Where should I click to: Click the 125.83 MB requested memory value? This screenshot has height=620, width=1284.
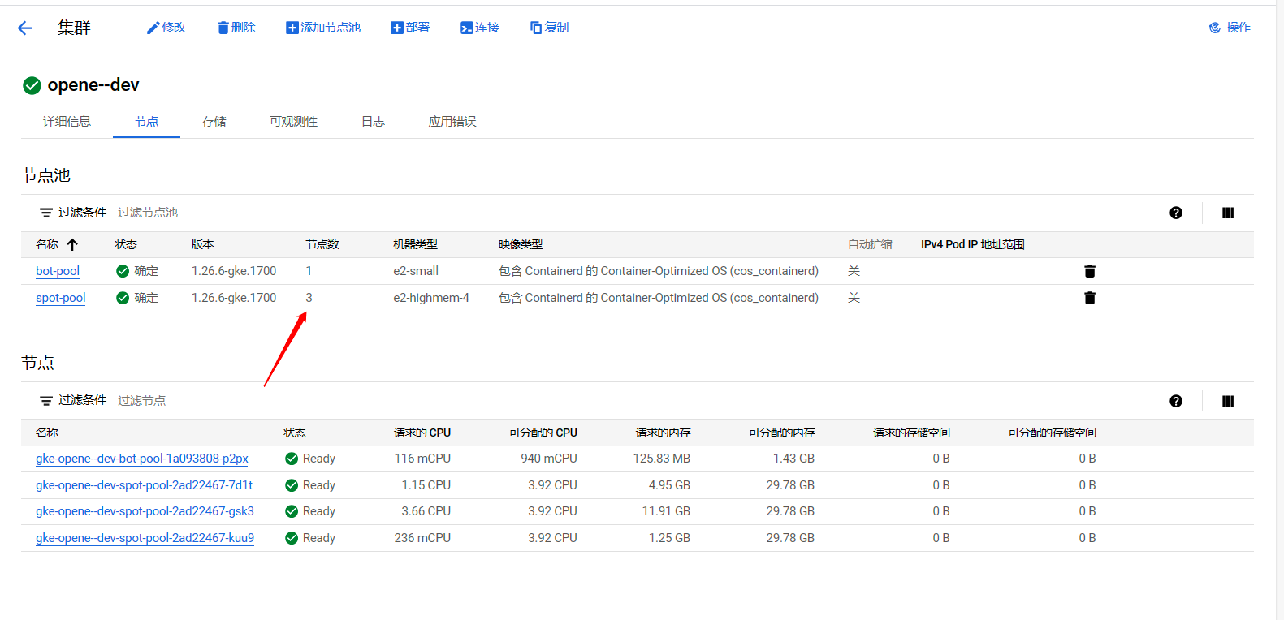[x=662, y=459]
